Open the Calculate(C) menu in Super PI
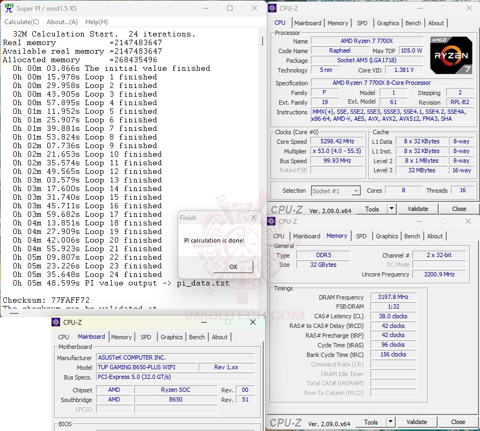 [x=21, y=22]
